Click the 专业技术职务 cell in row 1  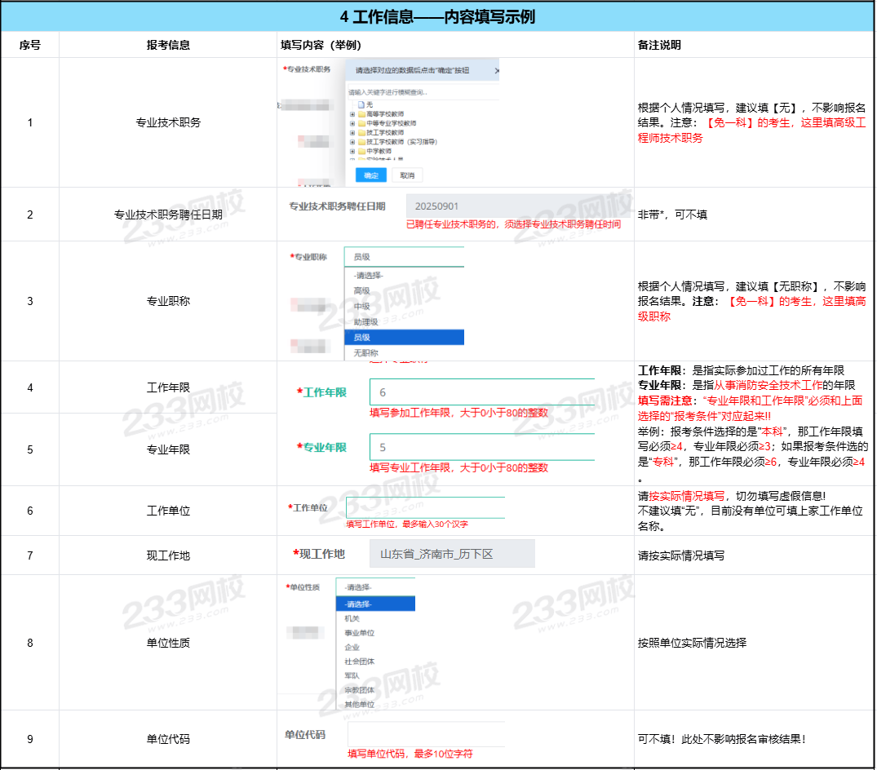click(x=168, y=122)
